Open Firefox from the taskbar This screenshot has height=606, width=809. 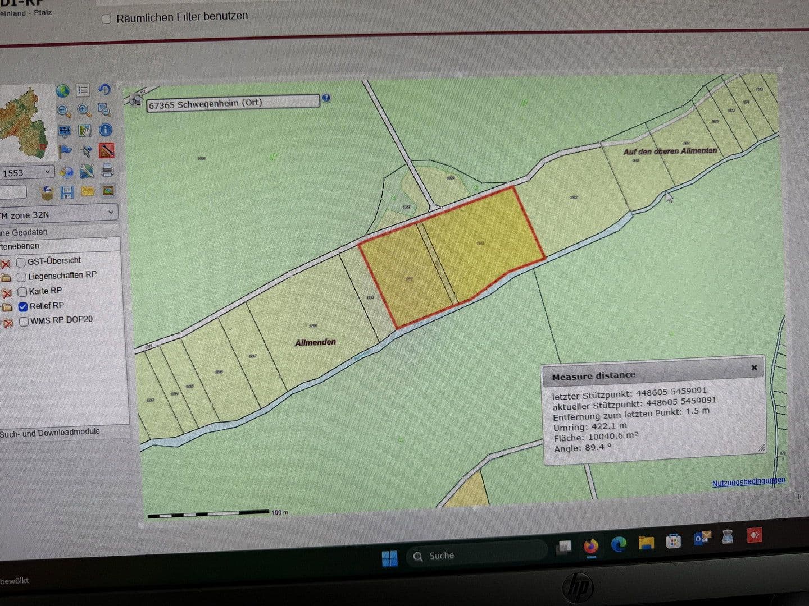tap(590, 546)
